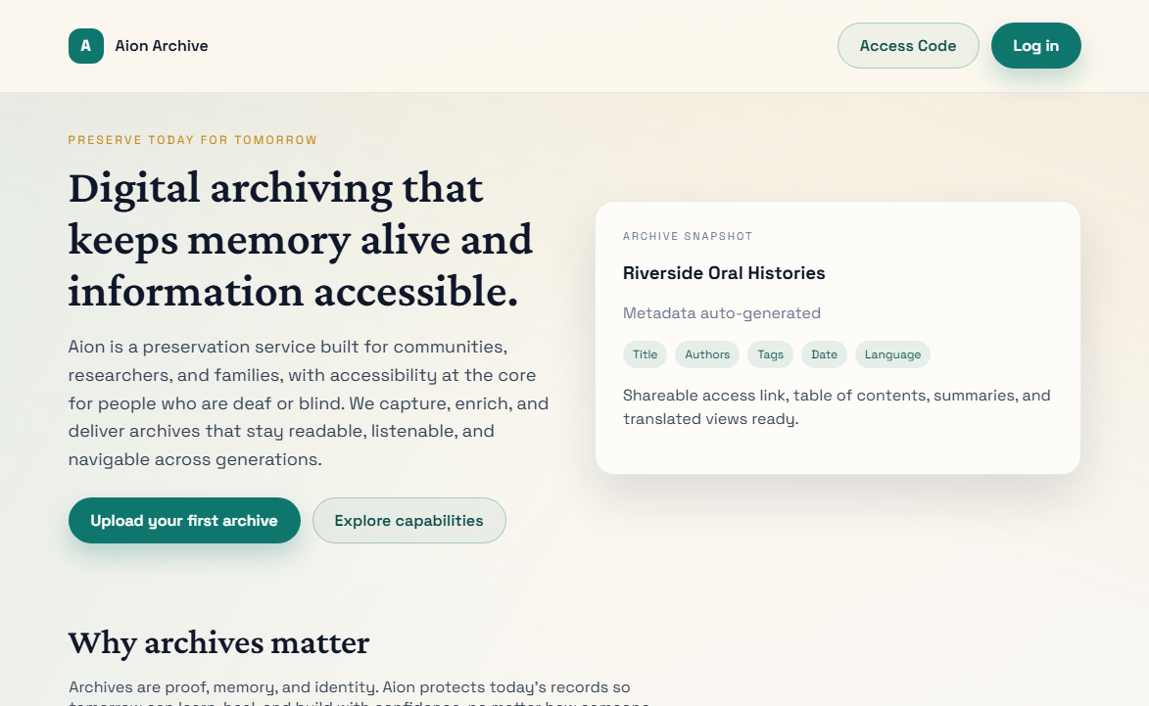The height and width of the screenshot is (706, 1149).
Task: Click the 'Preserve today for tomorrow' tagline
Action: point(193,140)
